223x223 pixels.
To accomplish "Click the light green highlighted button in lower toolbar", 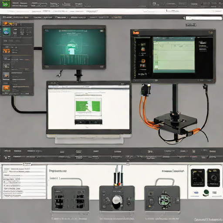I will [79, 152].
